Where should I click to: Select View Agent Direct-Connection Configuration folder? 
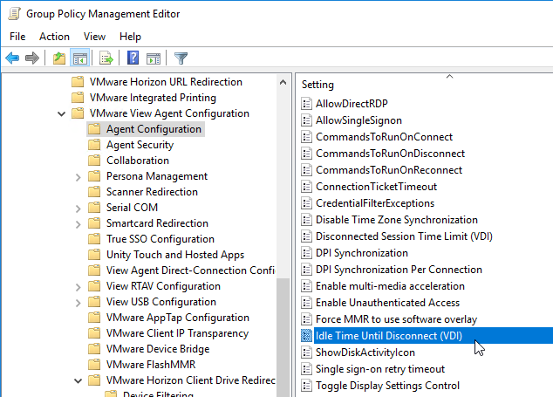tap(190, 270)
